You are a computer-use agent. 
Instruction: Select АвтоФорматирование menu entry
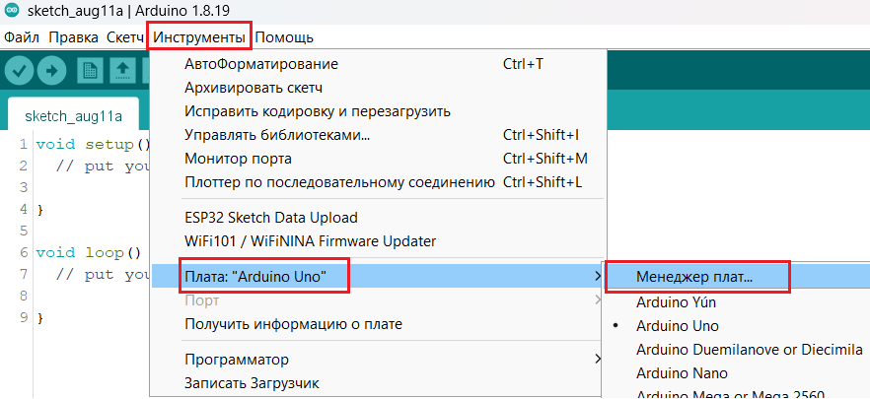380,64
